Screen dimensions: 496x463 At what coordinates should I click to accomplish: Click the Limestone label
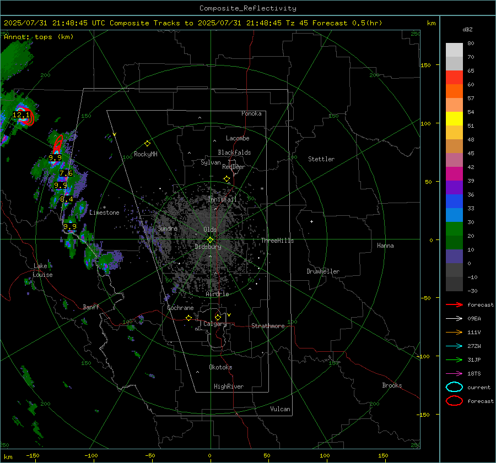click(104, 213)
